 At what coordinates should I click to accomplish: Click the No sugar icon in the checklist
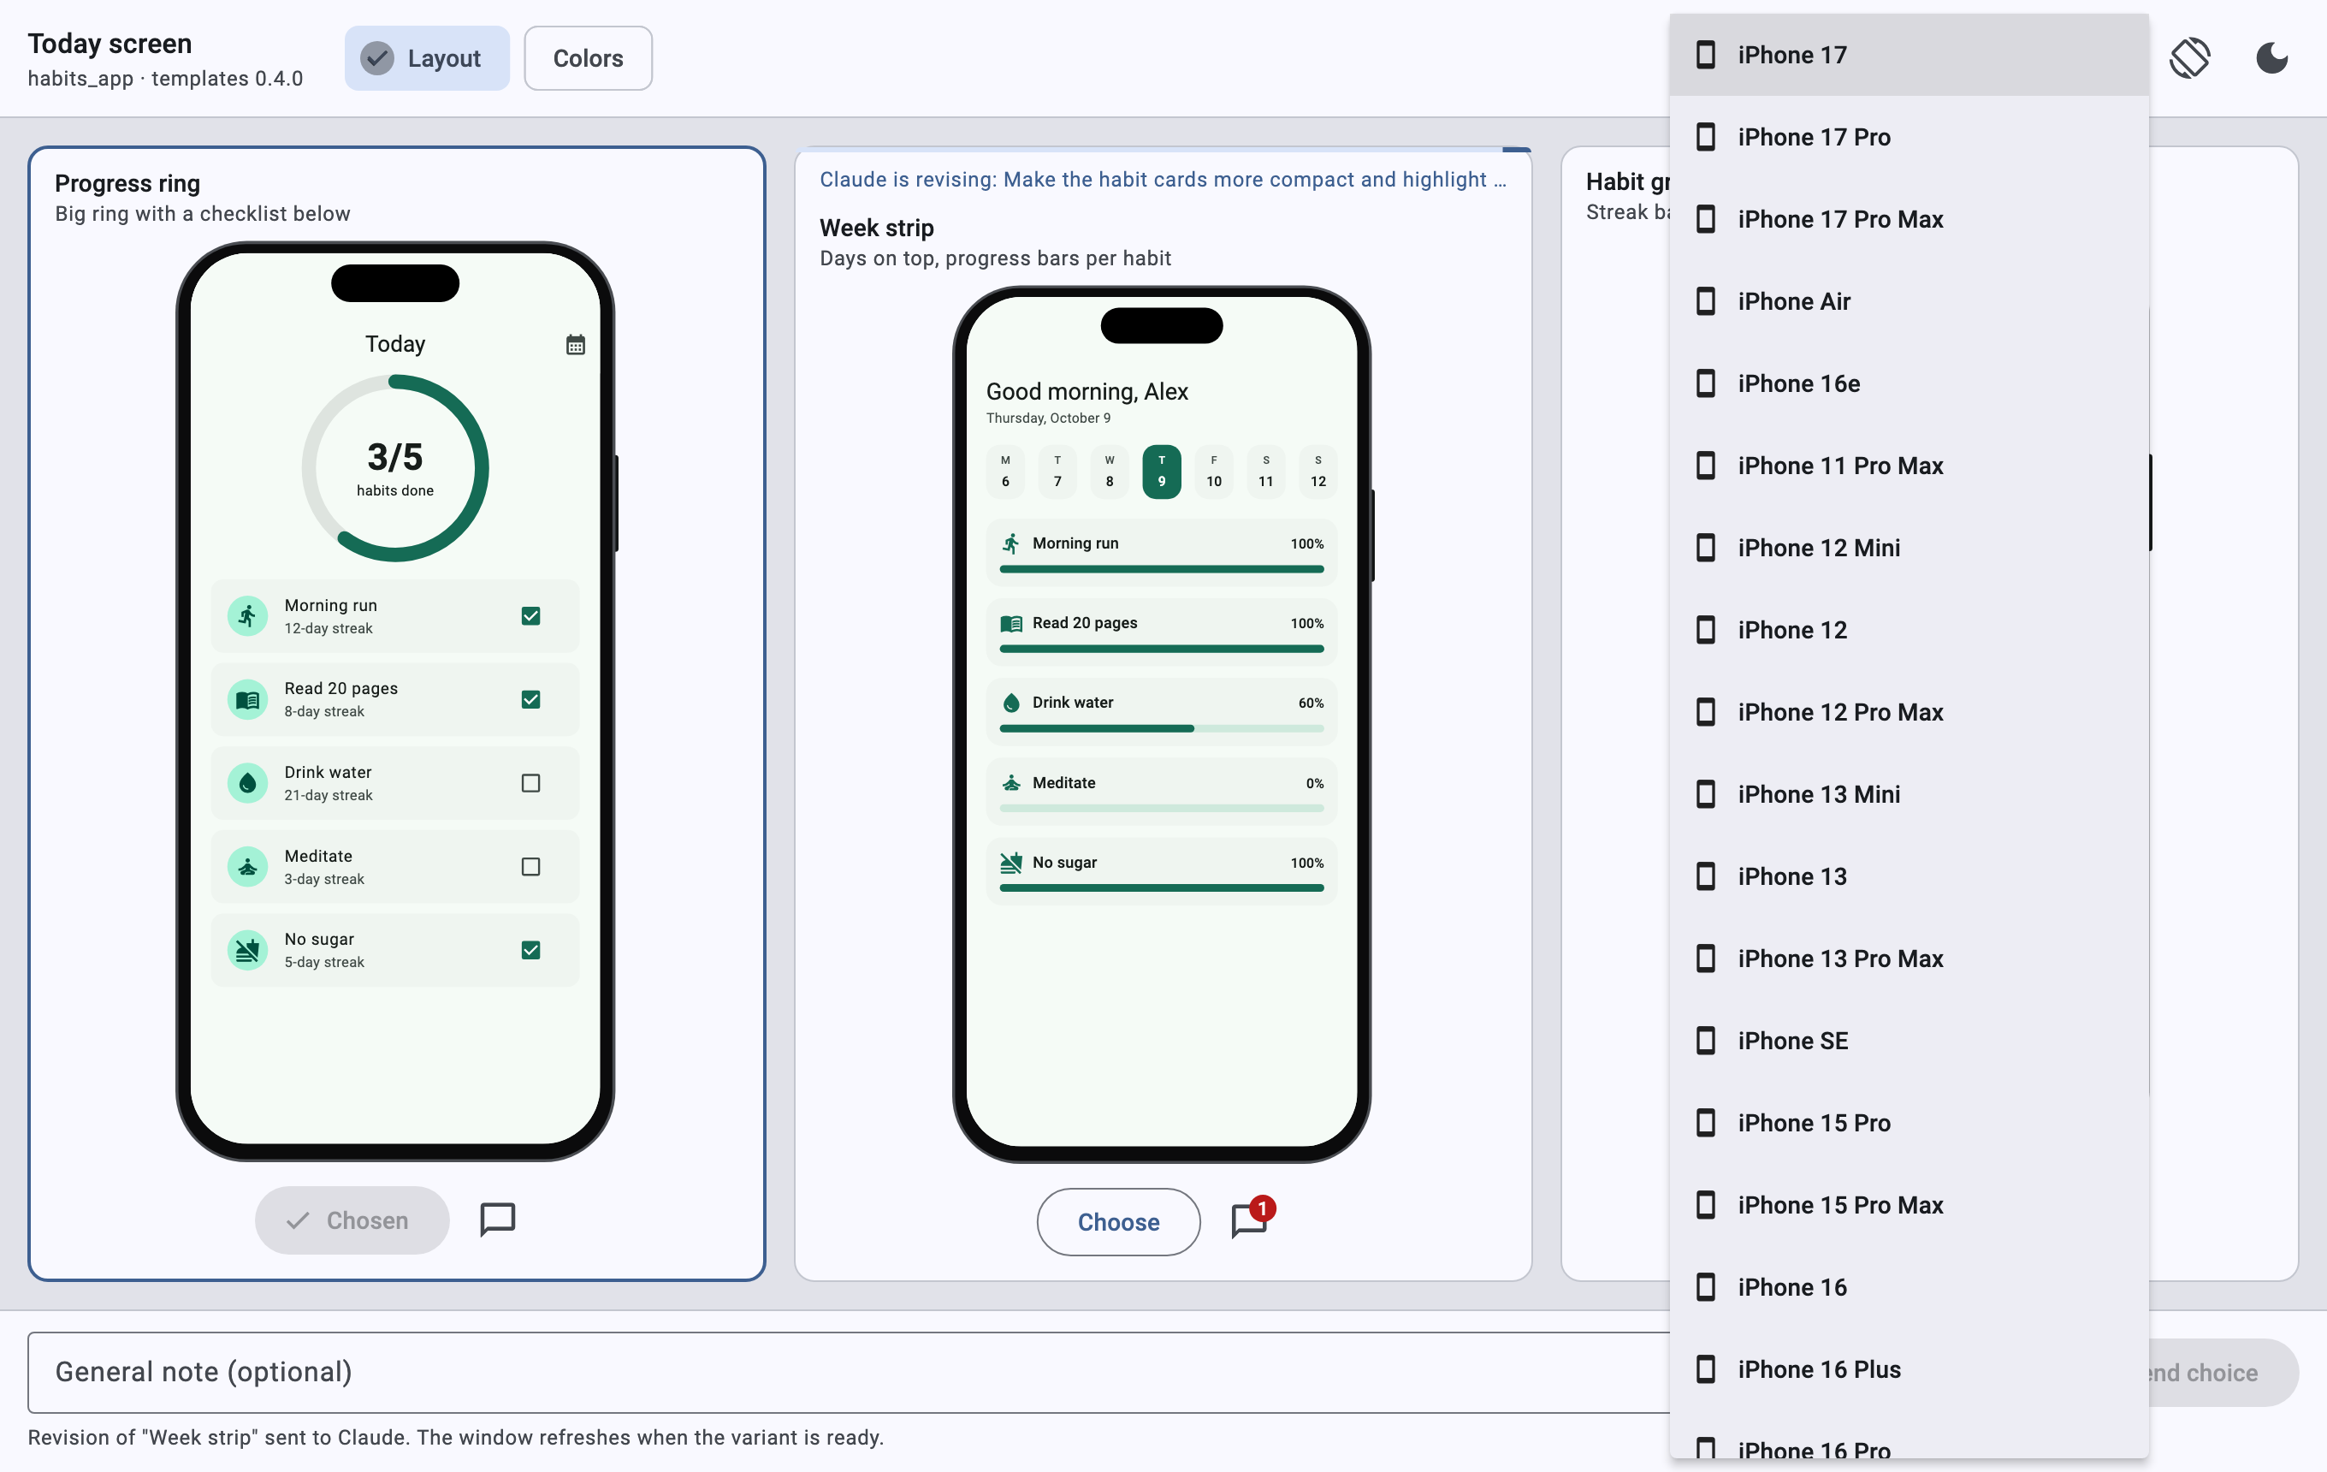point(247,950)
